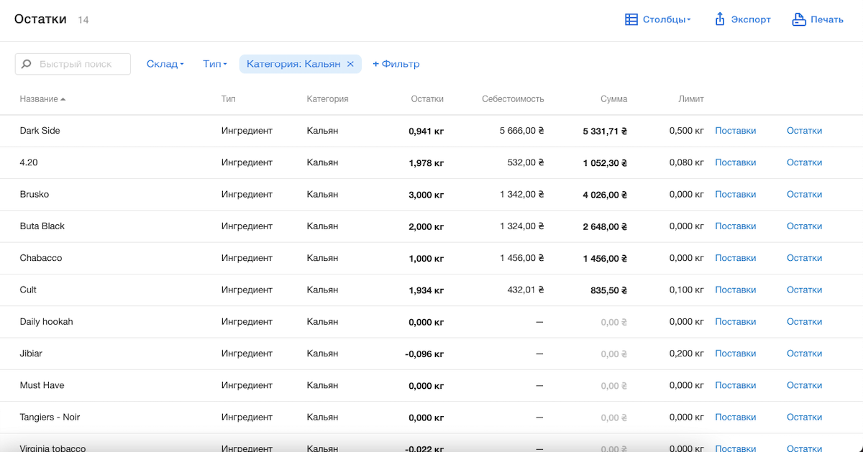The width and height of the screenshot is (863, 452).
Task: Open Поставки for 4.20
Action: (x=736, y=162)
